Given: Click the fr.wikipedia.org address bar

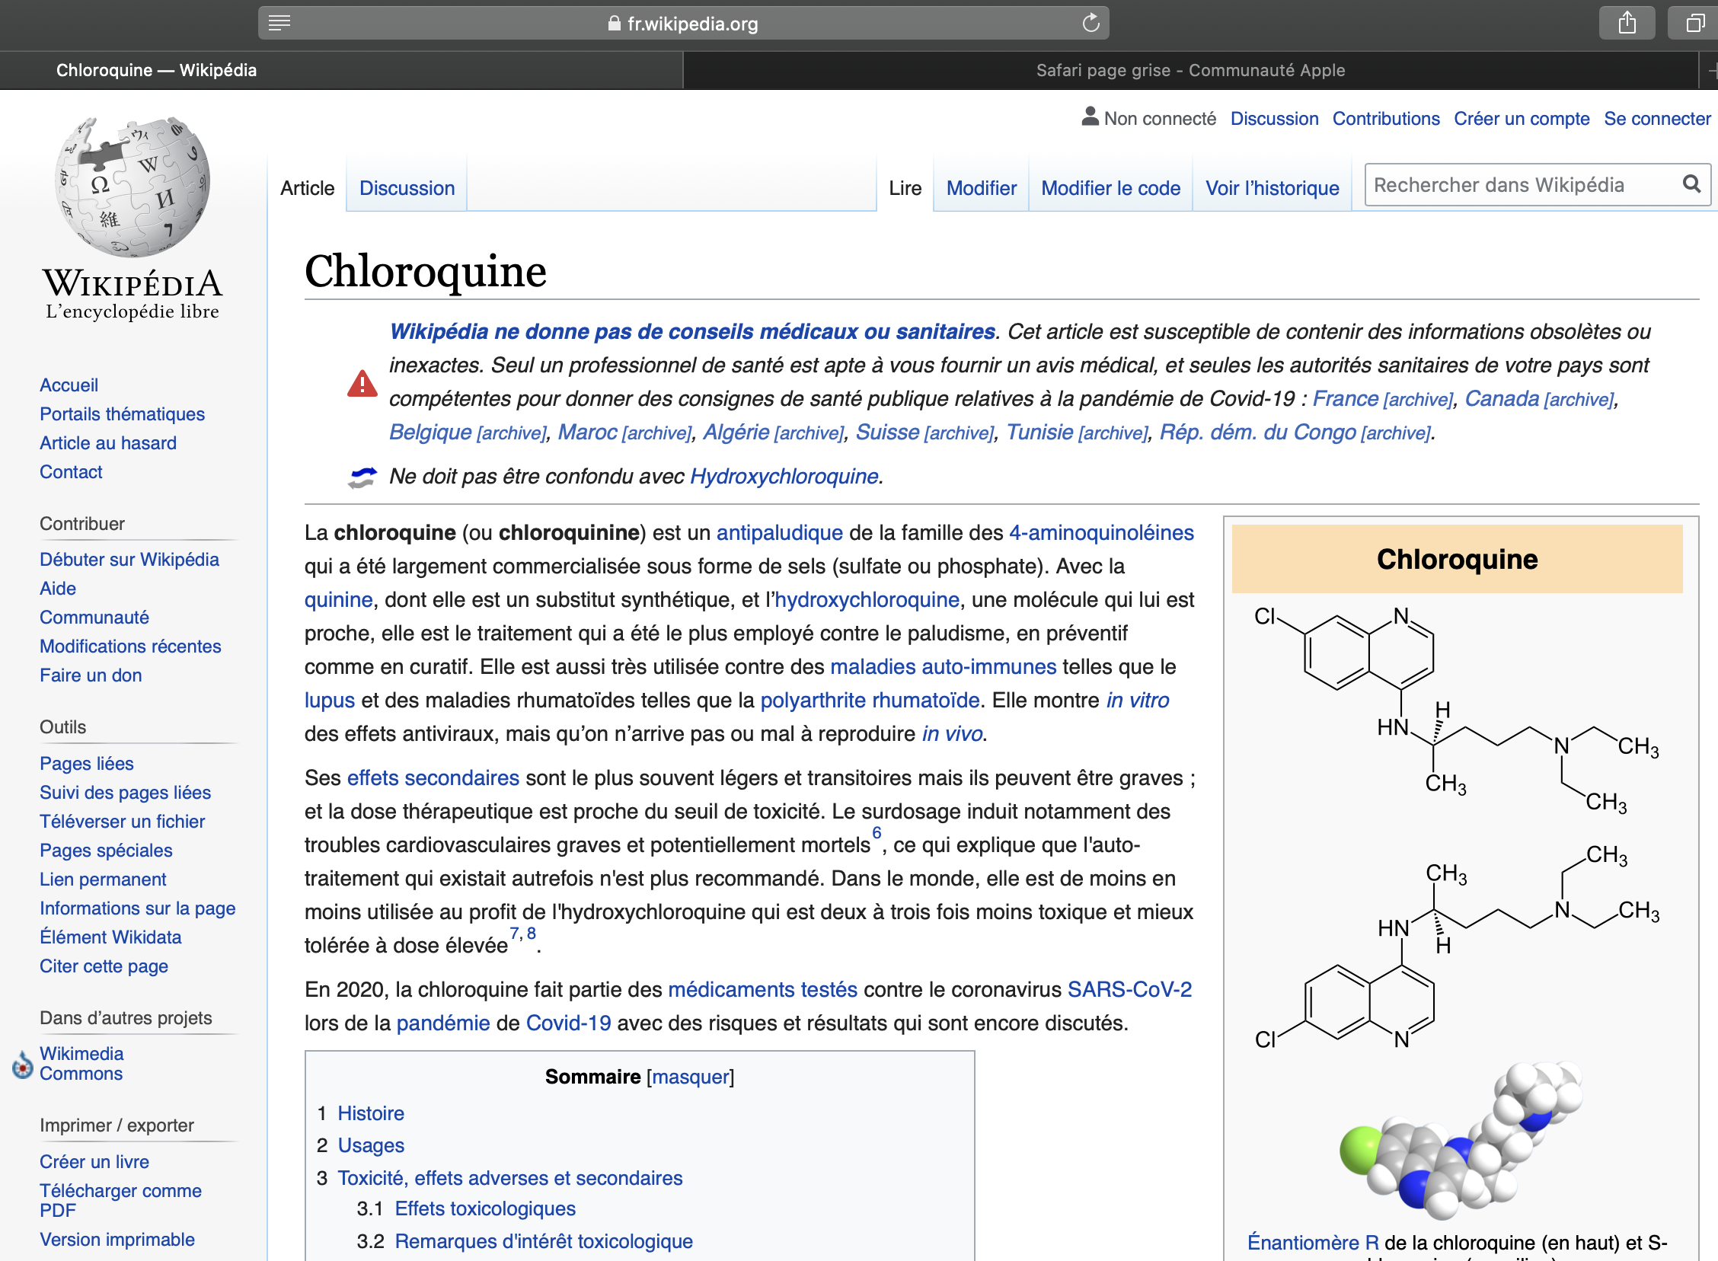Looking at the screenshot, I should point(683,23).
